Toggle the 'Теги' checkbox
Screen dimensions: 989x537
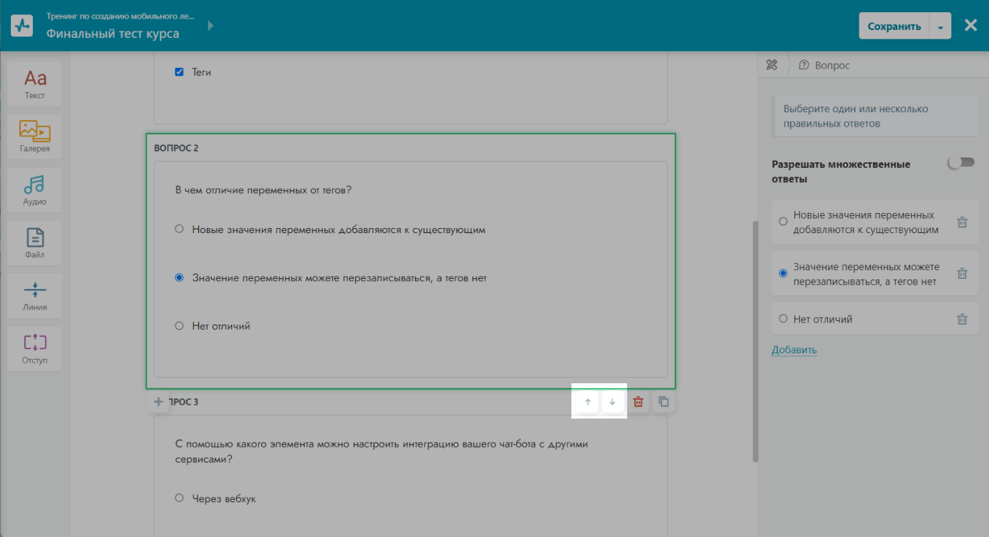pyautogui.click(x=179, y=72)
